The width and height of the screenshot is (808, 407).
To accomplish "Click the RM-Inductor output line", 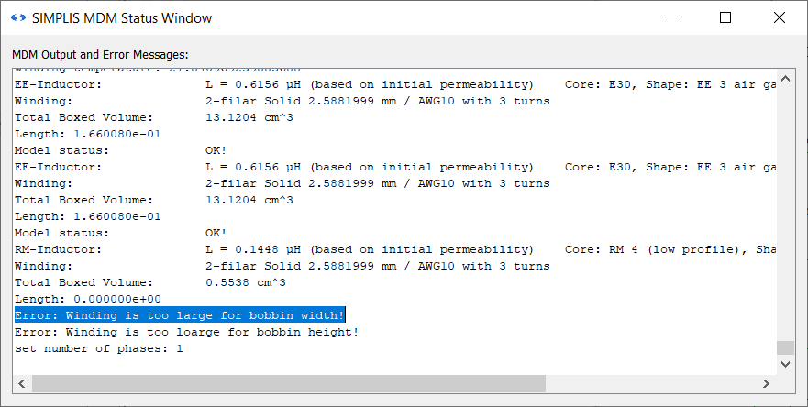I will pos(275,249).
